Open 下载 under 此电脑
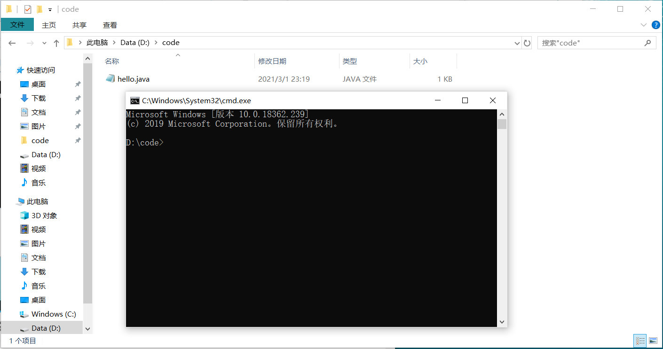 39,272
